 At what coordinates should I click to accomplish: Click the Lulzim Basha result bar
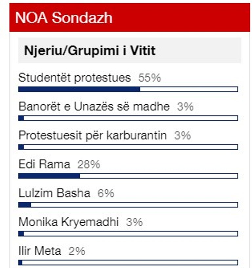128,205
